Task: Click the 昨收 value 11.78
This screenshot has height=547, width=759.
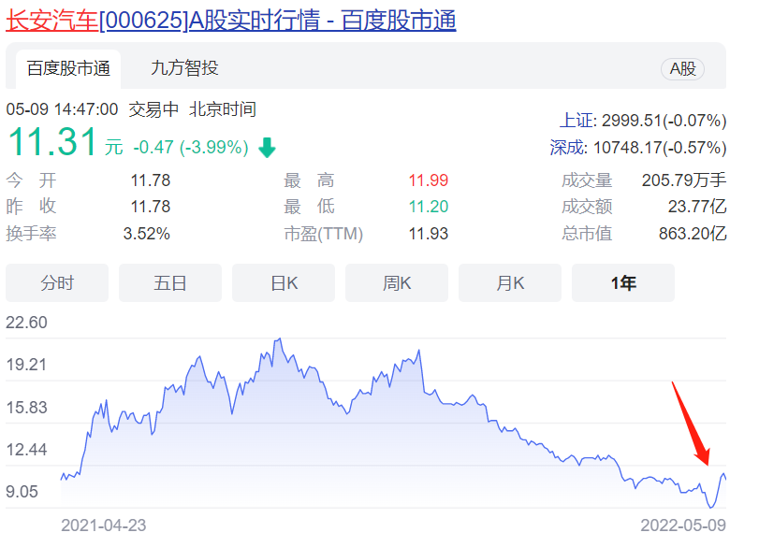Action: click(151, 207)
